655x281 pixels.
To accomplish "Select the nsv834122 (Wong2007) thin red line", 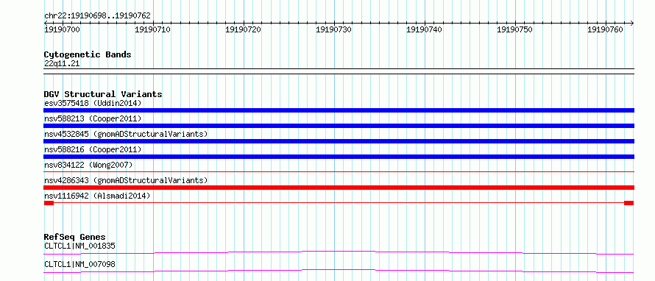I will (x=339, y=171).
